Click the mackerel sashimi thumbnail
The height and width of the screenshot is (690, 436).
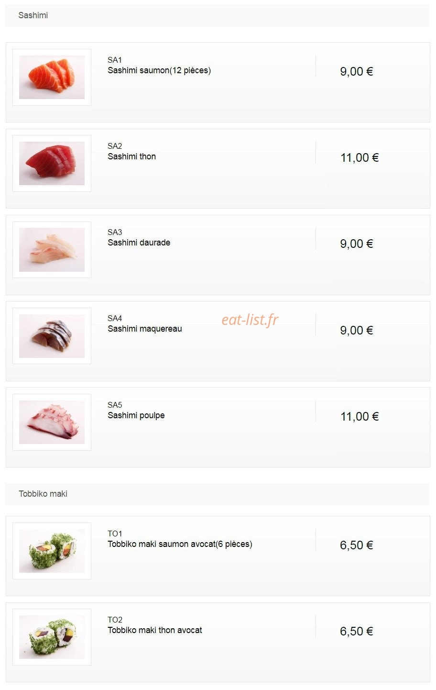point(52,335)
